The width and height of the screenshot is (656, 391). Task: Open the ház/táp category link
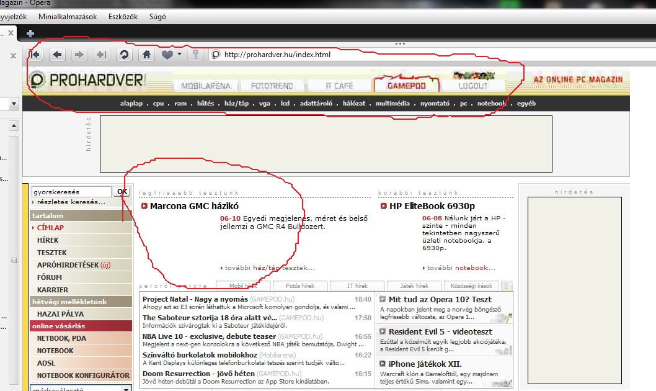[x=236, y=104]
